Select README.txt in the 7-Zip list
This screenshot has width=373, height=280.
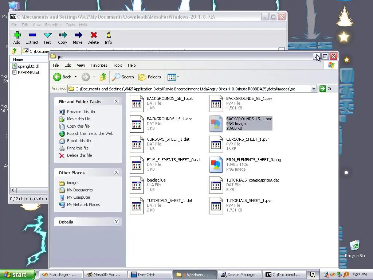26,73
